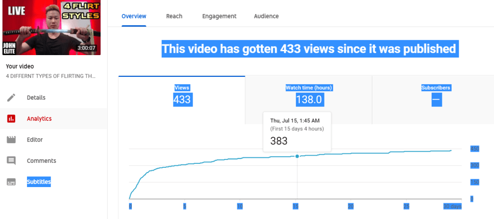Choose the Subscribers metric card
Screen dimensions: 494x219
pyautogui.click(x=436, y=95)
